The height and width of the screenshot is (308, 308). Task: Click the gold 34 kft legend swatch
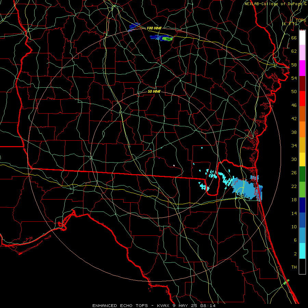pos(302,144)
